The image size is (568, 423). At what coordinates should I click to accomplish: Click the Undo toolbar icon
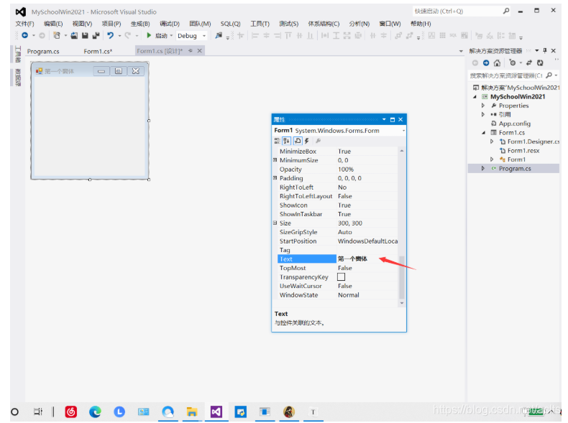pos(111,35)
